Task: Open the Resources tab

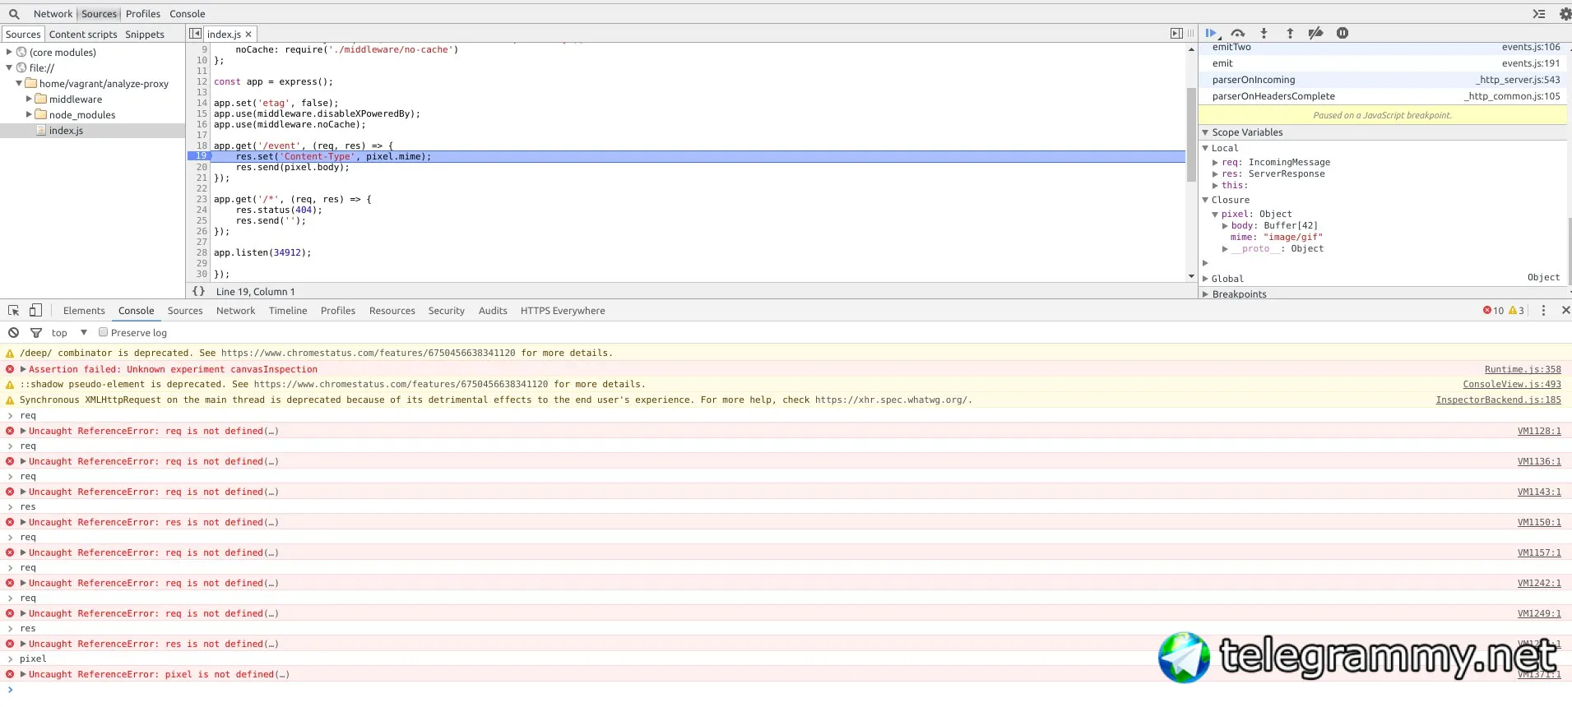Action: (392, 311)
